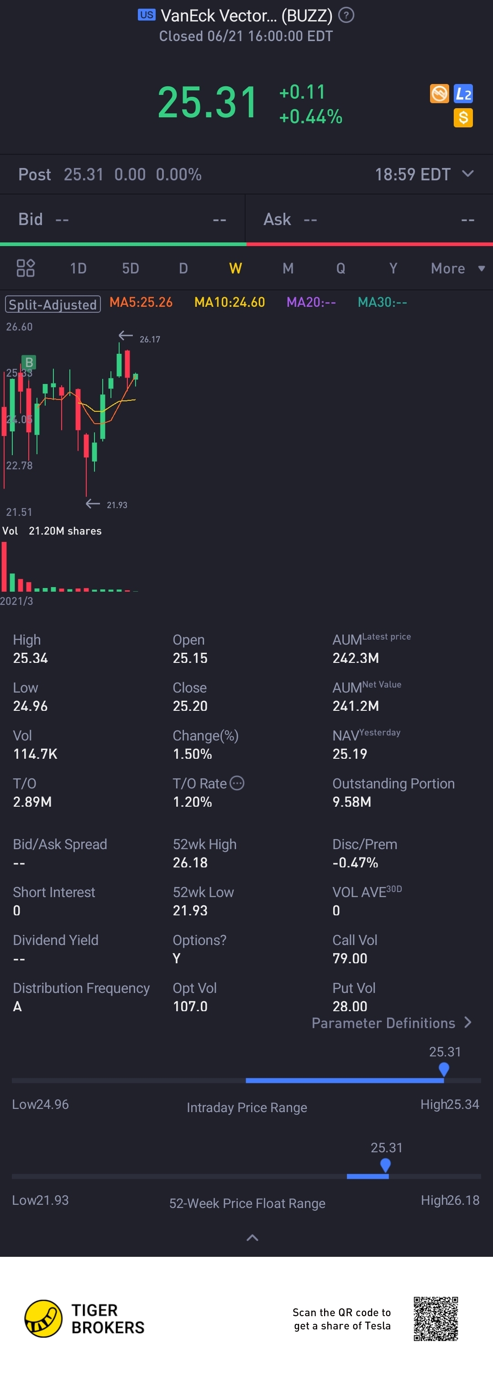Tap the Bid quote panel

122,219
